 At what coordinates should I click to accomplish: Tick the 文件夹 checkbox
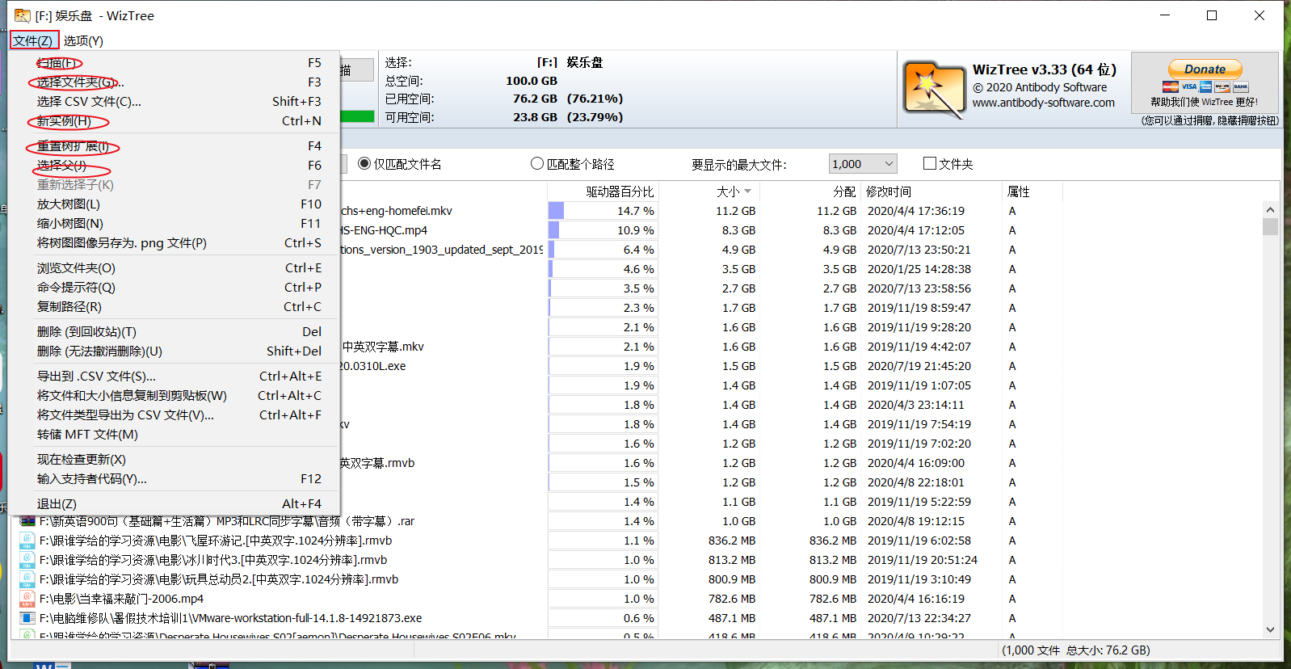point(930,164)
